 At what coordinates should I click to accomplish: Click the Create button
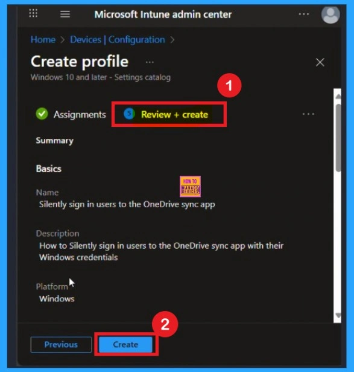point(125,344)
